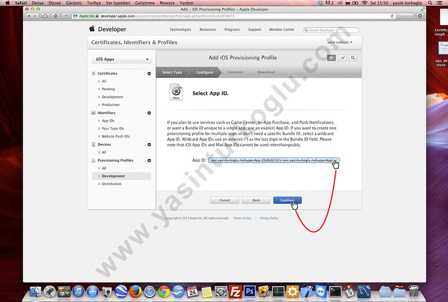Screen dimensions: 448x302
Task: Click the edit profiles pencil icon
Action: pyautogui.click(x=342, y=58)
